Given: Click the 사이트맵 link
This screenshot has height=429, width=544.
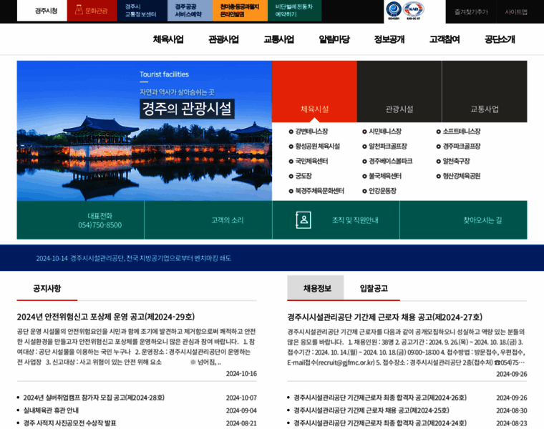Looking at the screenshot, I should (x=515, y=11).
